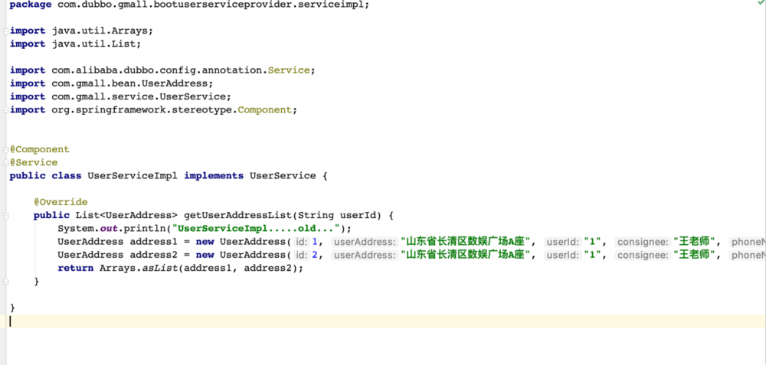The width and height of the screenshot is (766, 365).
Task: Click the method name getUserAddressList
Action: 237,215
